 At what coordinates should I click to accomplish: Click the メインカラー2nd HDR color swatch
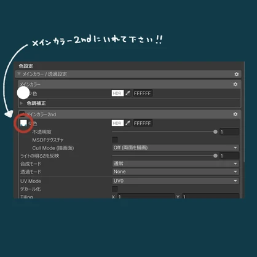pyautogui.click(x=117, y=123)
